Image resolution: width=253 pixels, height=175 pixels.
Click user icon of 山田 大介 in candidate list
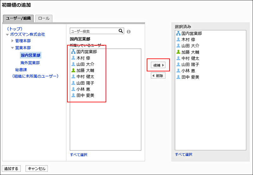[73, 64]
